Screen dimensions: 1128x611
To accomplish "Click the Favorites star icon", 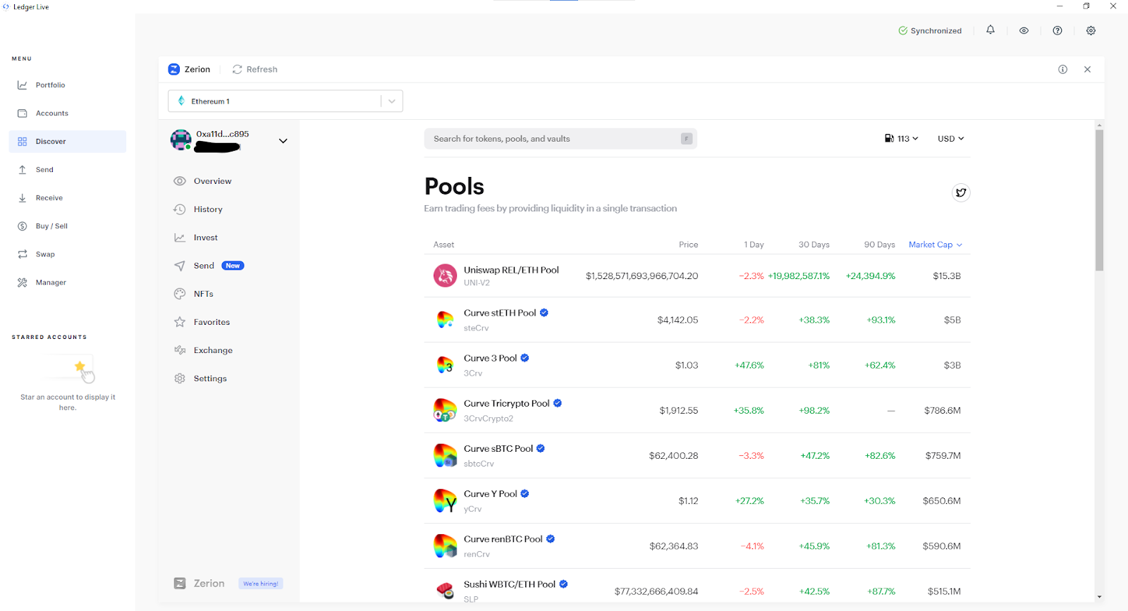I will click(180, 322).
